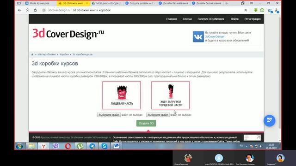The height and width of the screenshot is (166, 296).
Task: Click the Лицевая часть thumbnail
Action: [122, 95]
